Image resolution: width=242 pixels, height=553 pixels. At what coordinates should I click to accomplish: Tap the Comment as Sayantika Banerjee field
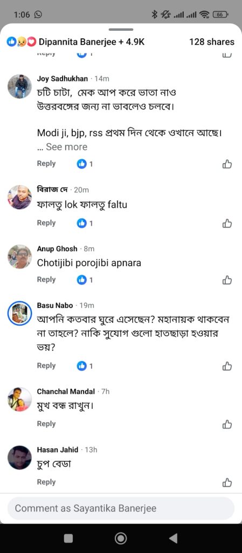[x=121, y=508]
